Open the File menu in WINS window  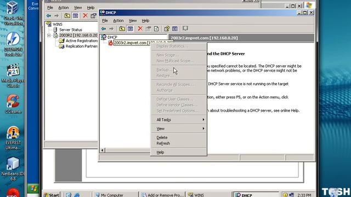point(50,8)
